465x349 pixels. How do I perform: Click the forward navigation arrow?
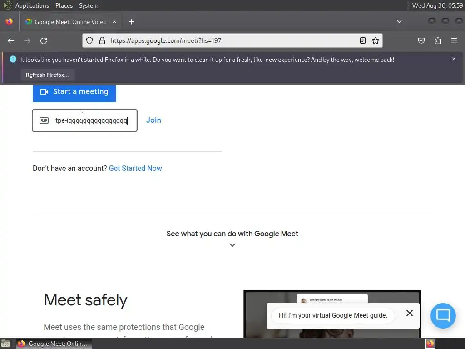pos(27,40)
